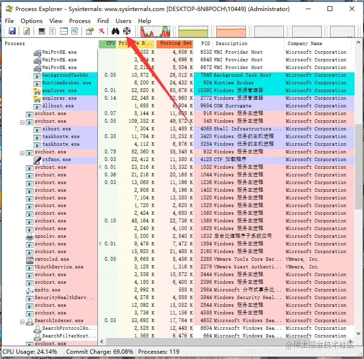This screenshot has height=359, width=364.
Task: Click the Process Explorer title bar app icon
Action: (x=9, y=9)
